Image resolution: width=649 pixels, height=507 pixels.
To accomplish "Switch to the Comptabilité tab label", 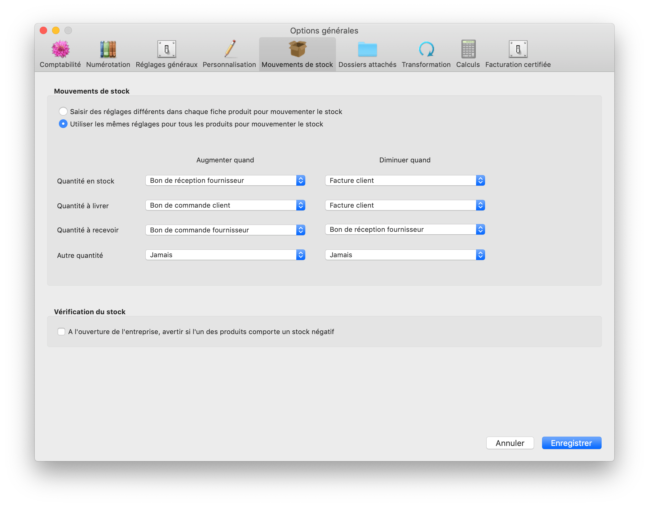I will (60, 64).
